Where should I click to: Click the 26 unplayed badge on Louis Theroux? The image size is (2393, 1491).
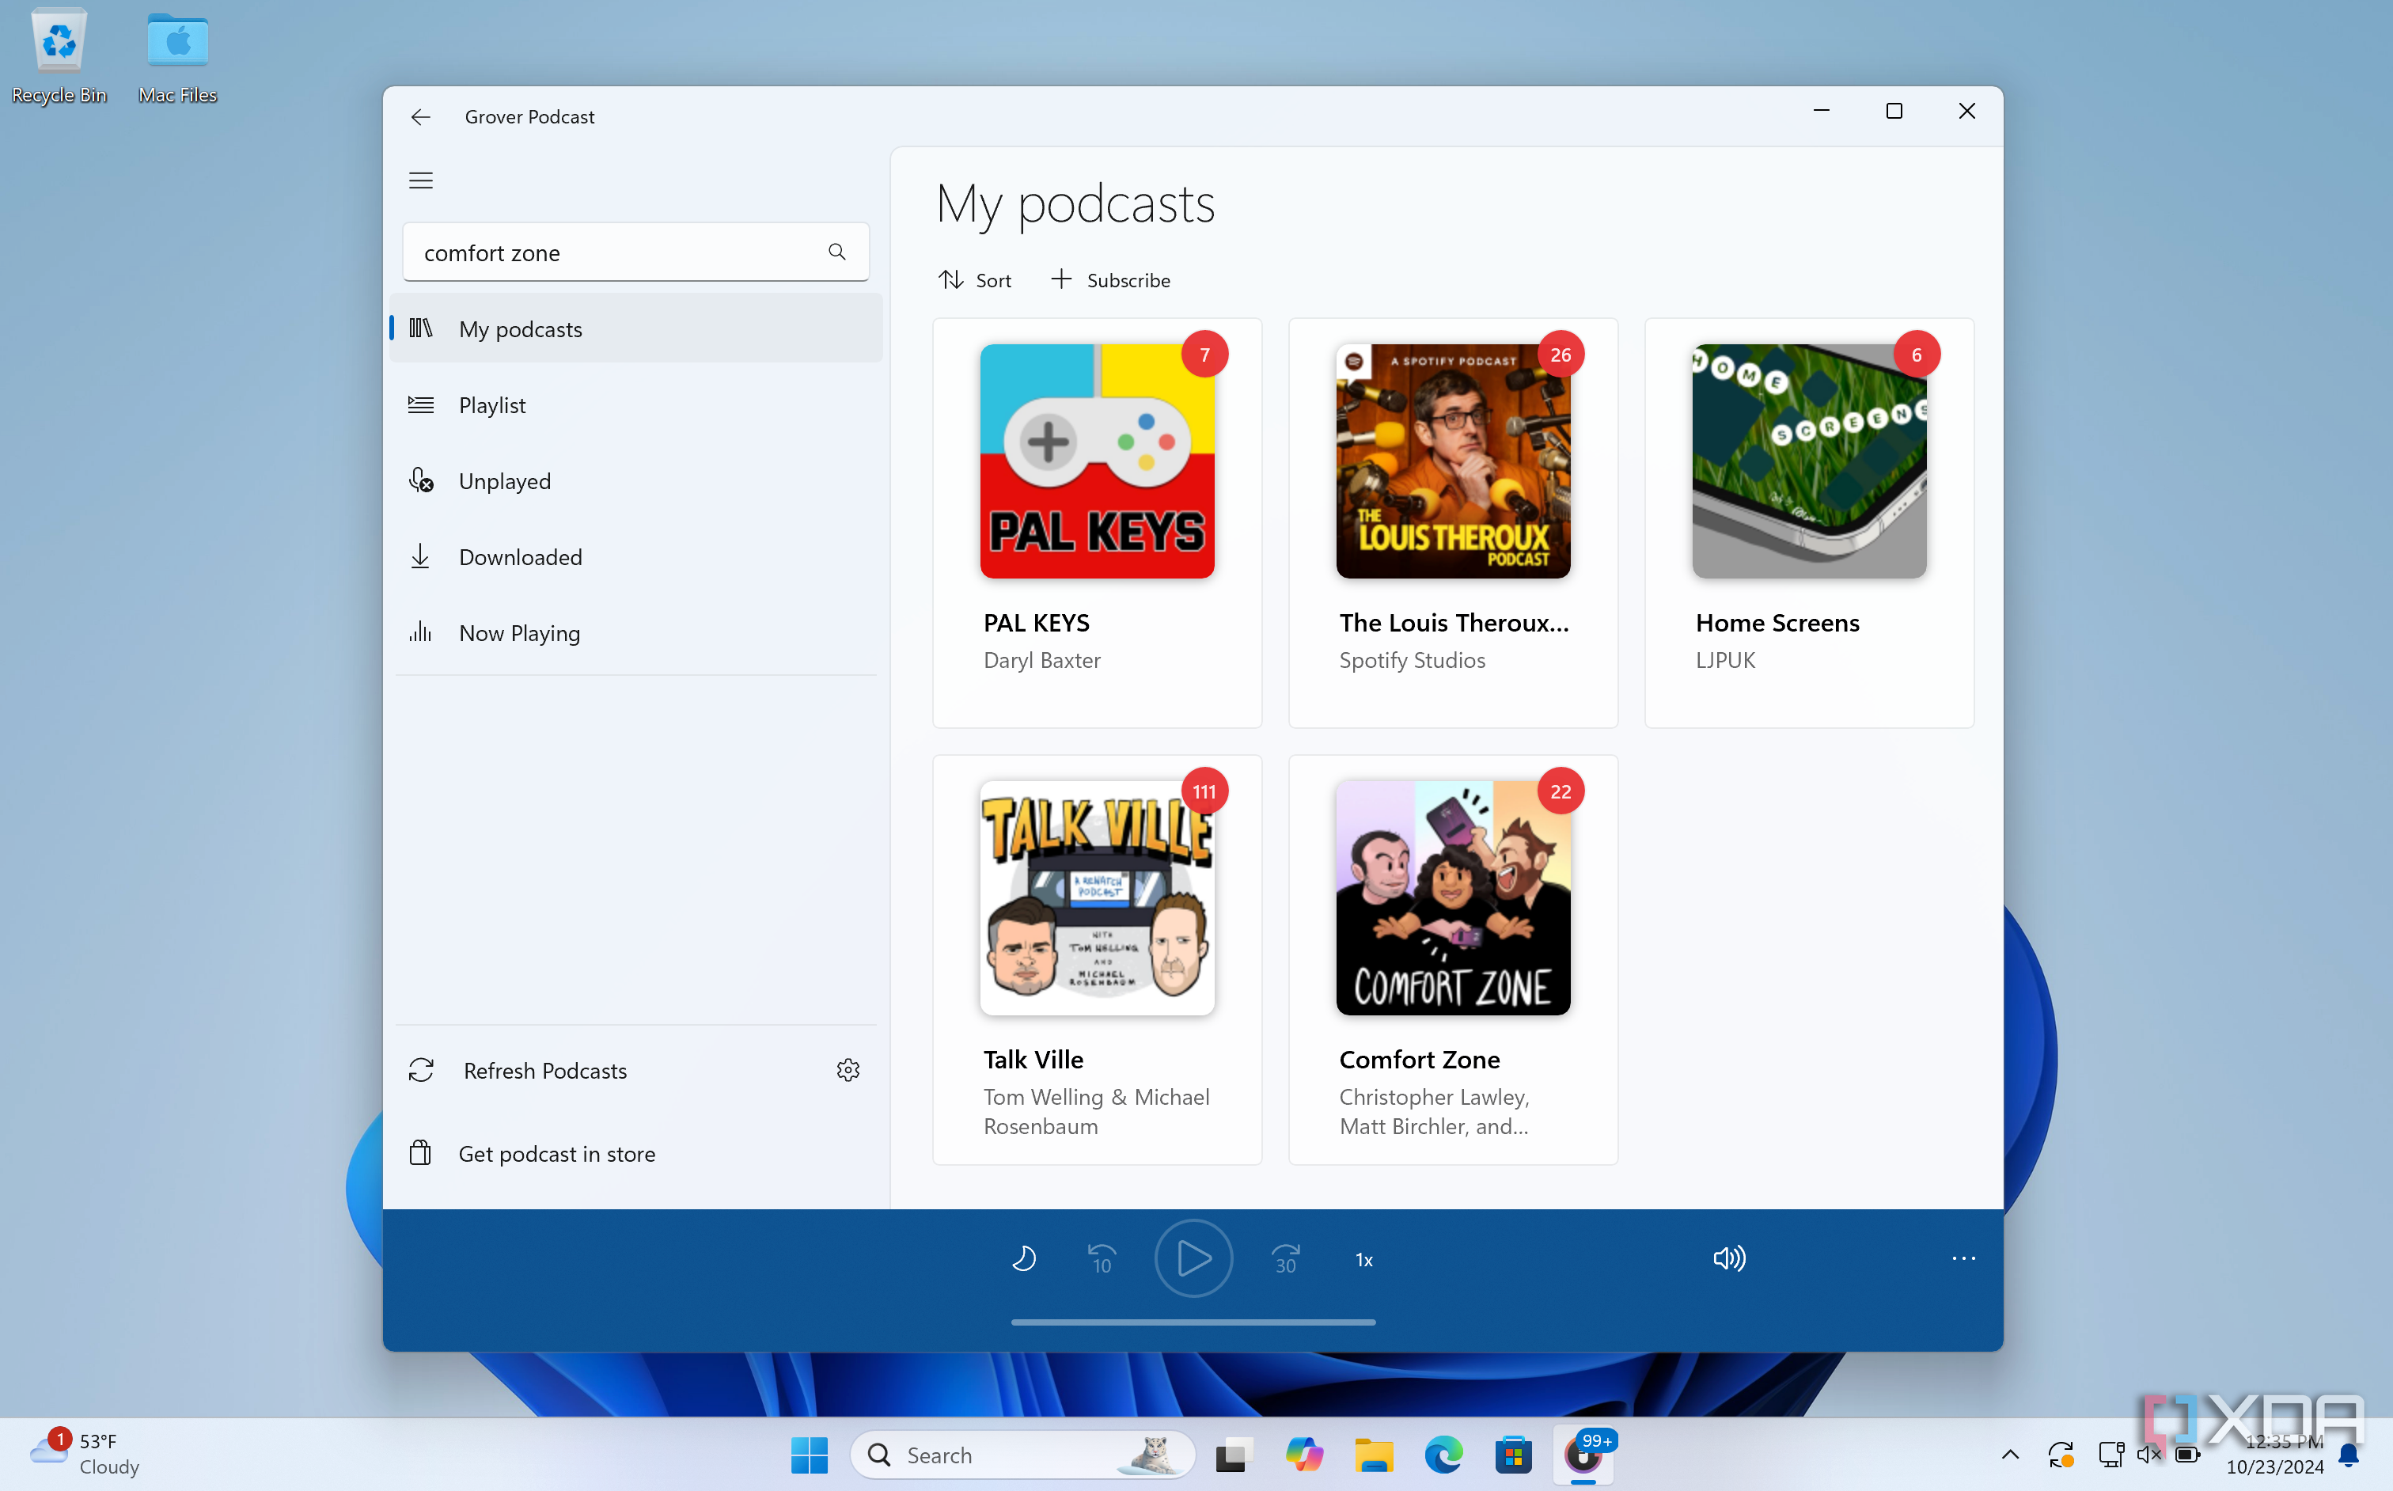pos(1560,354)
